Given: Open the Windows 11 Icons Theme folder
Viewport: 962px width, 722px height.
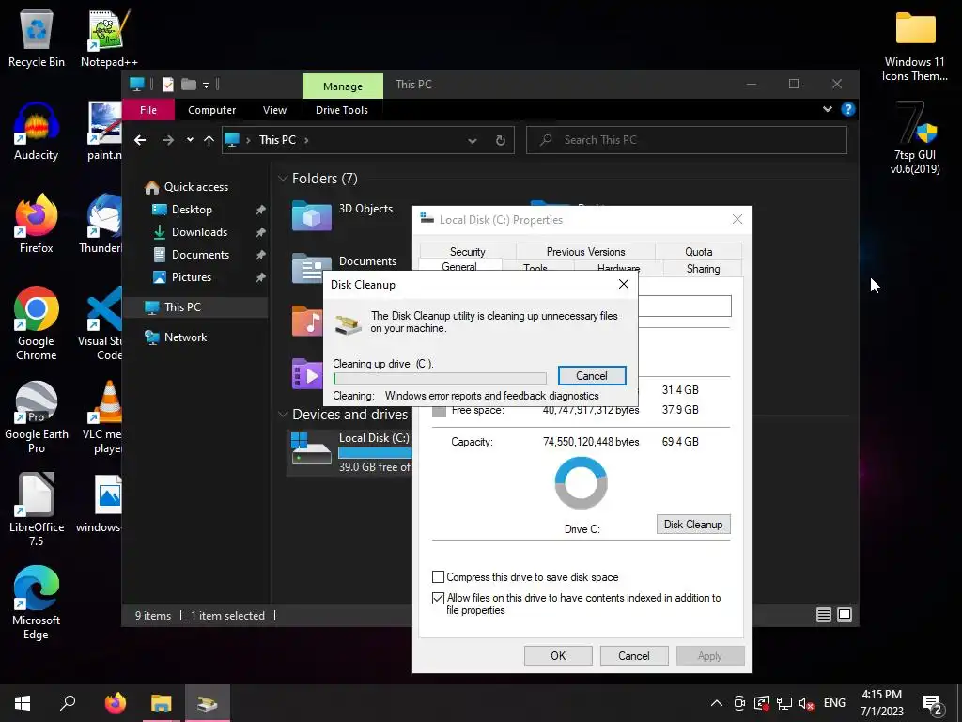Looking at the screenshot, I should [915, 46].
